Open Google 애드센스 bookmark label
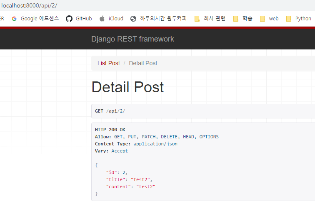315x221 pixels. 40,18
